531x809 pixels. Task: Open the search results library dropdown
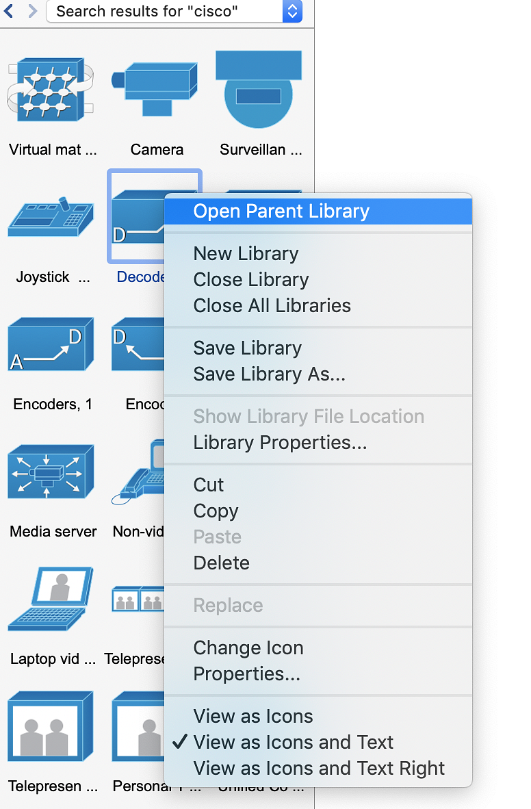292,11
